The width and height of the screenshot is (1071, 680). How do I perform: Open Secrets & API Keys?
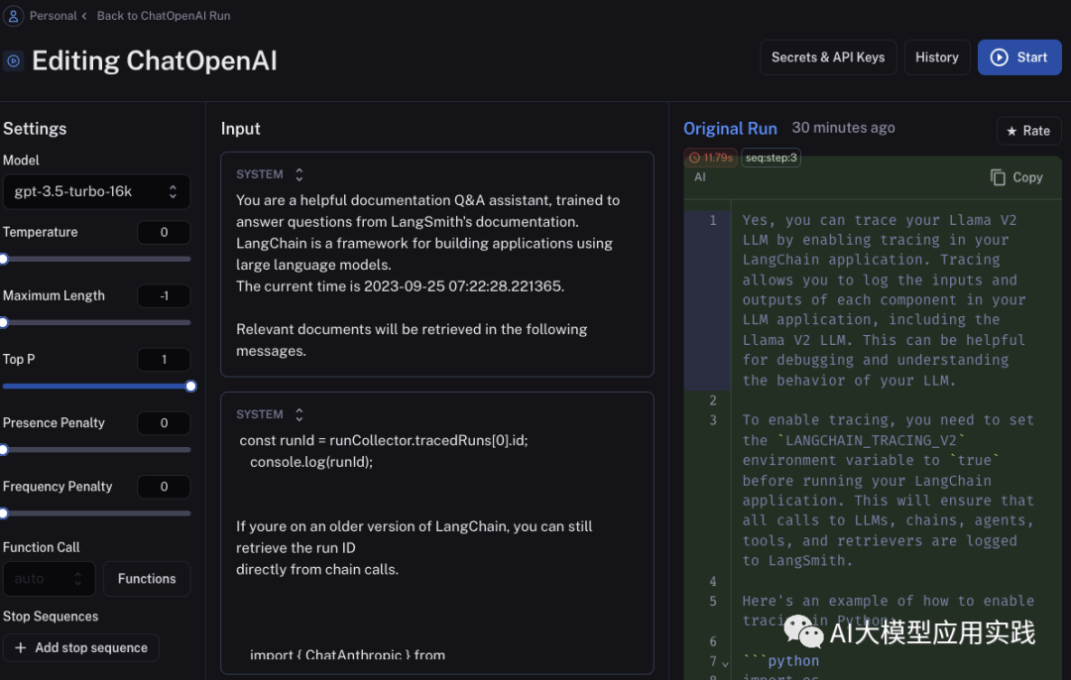point(828,57)
